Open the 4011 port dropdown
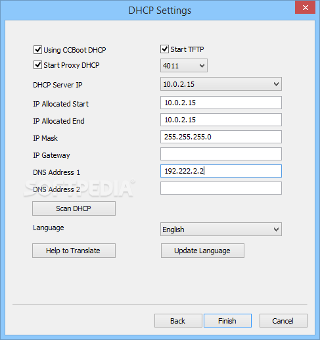This screenshot has width=320, height=340. (184, 65)
